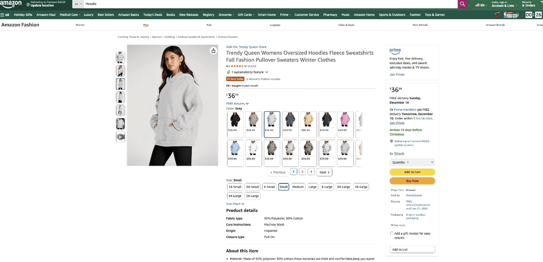Click the Amazon logo

[11, 4]
